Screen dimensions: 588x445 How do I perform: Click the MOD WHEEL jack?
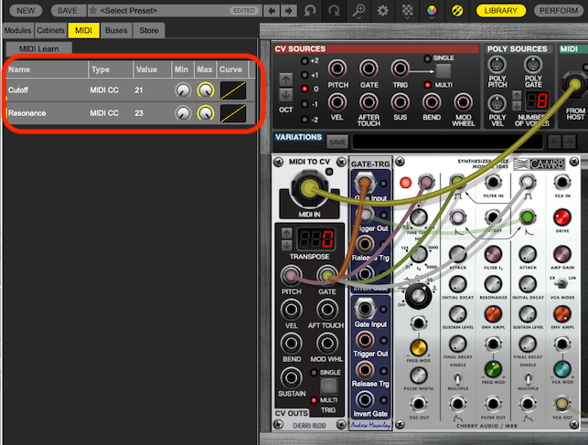[x=463, y=102]
